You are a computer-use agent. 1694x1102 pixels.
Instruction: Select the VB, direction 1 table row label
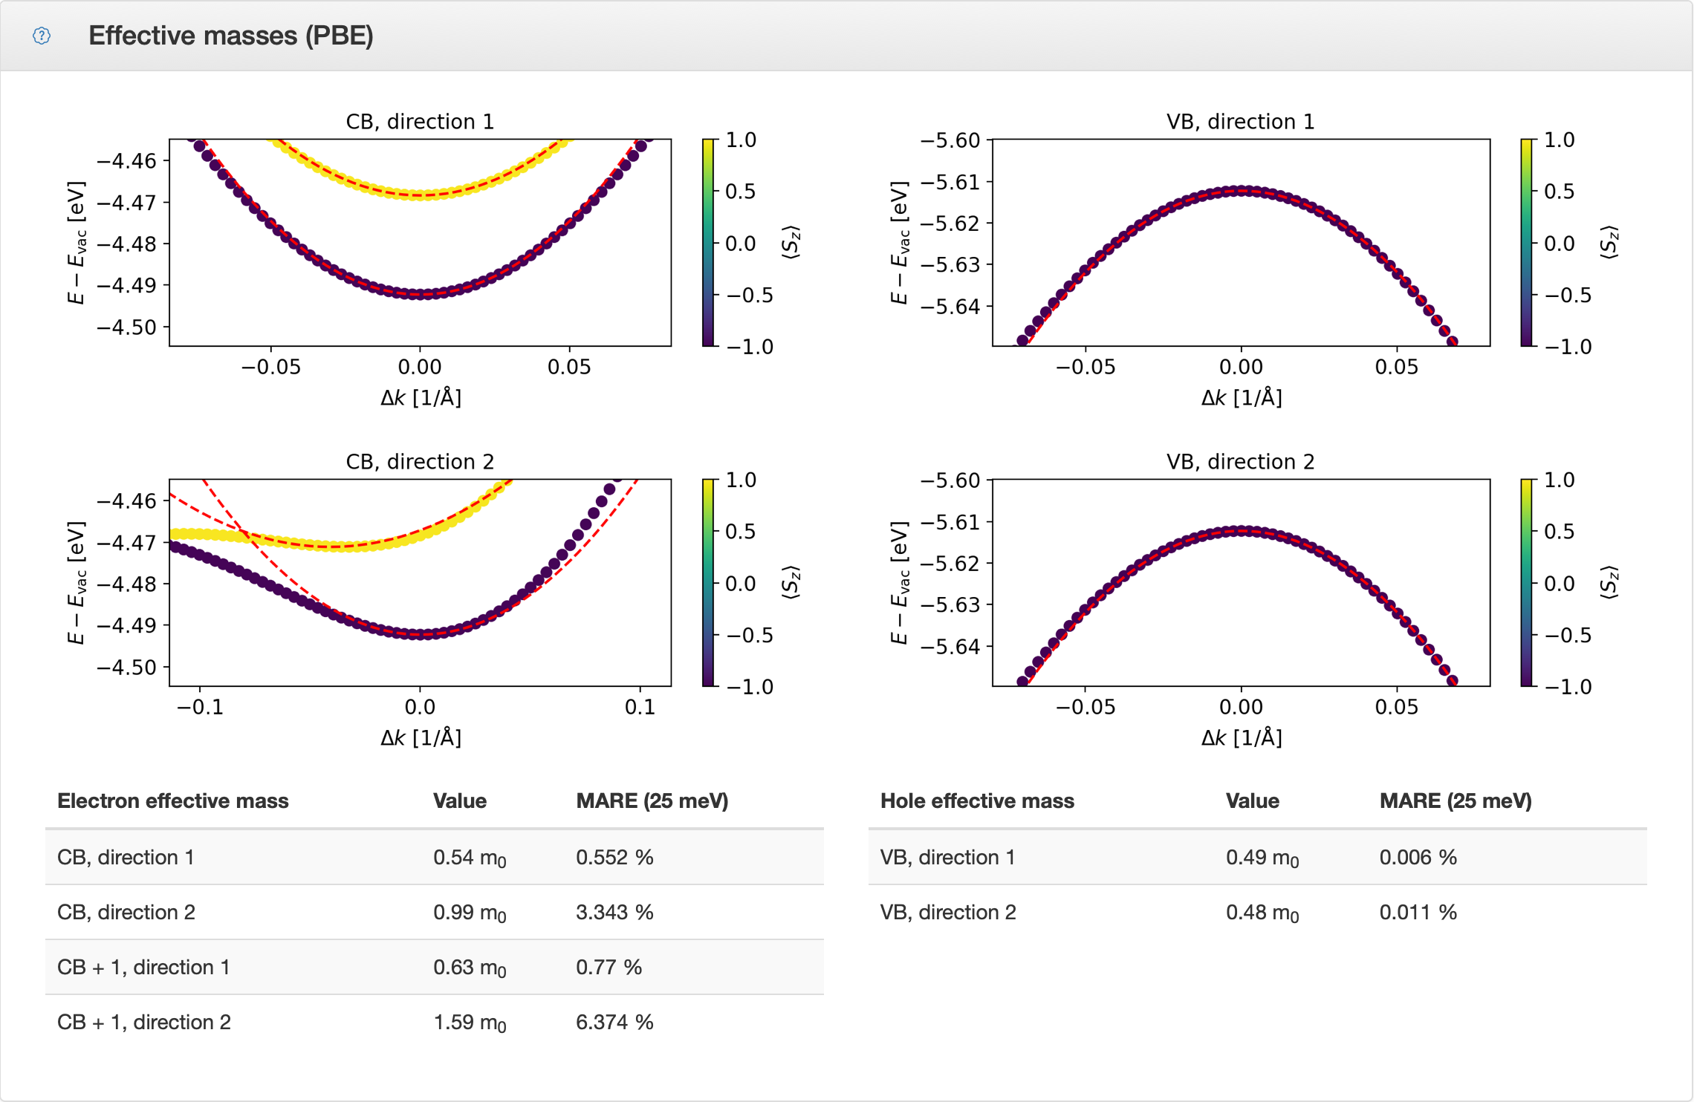948,857
